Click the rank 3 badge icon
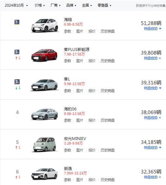The height and width of the screenshot is (185, 166). 17,82
